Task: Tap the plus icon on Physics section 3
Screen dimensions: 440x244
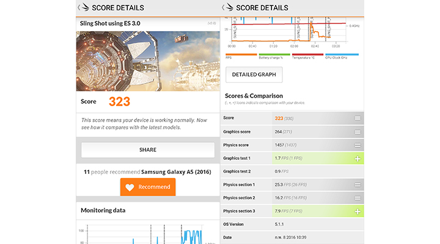Action: (x=358, y=211)
